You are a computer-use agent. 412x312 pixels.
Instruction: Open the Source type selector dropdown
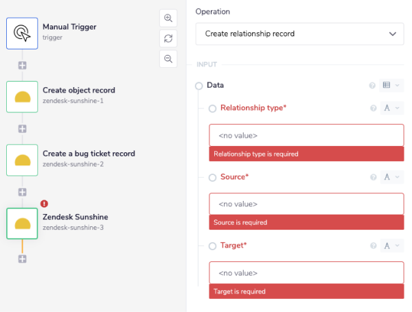click(391, 178)
